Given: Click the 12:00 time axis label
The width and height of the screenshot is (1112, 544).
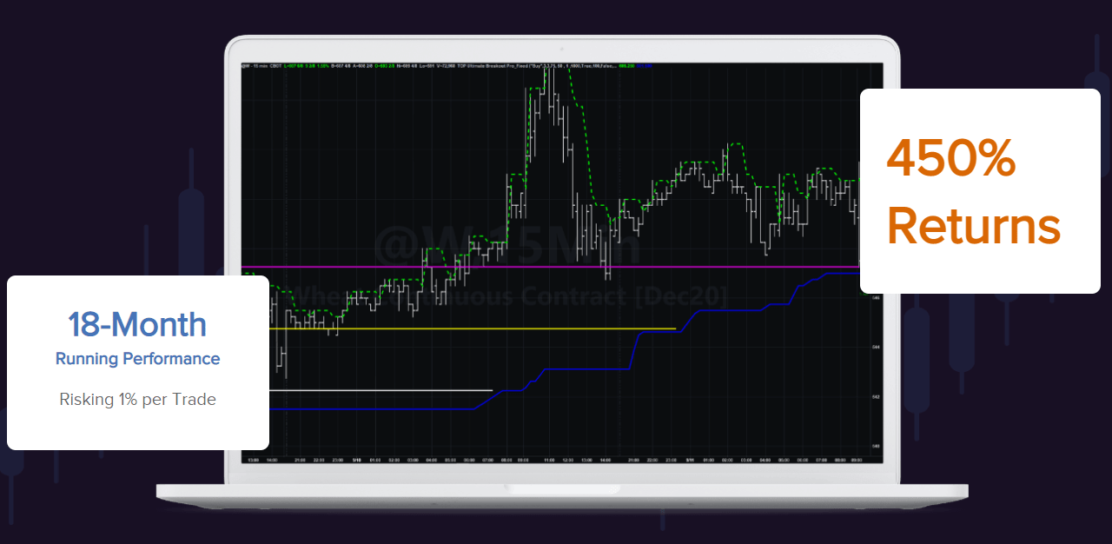Looking at the screenshot, I should [x=567, y=460].
